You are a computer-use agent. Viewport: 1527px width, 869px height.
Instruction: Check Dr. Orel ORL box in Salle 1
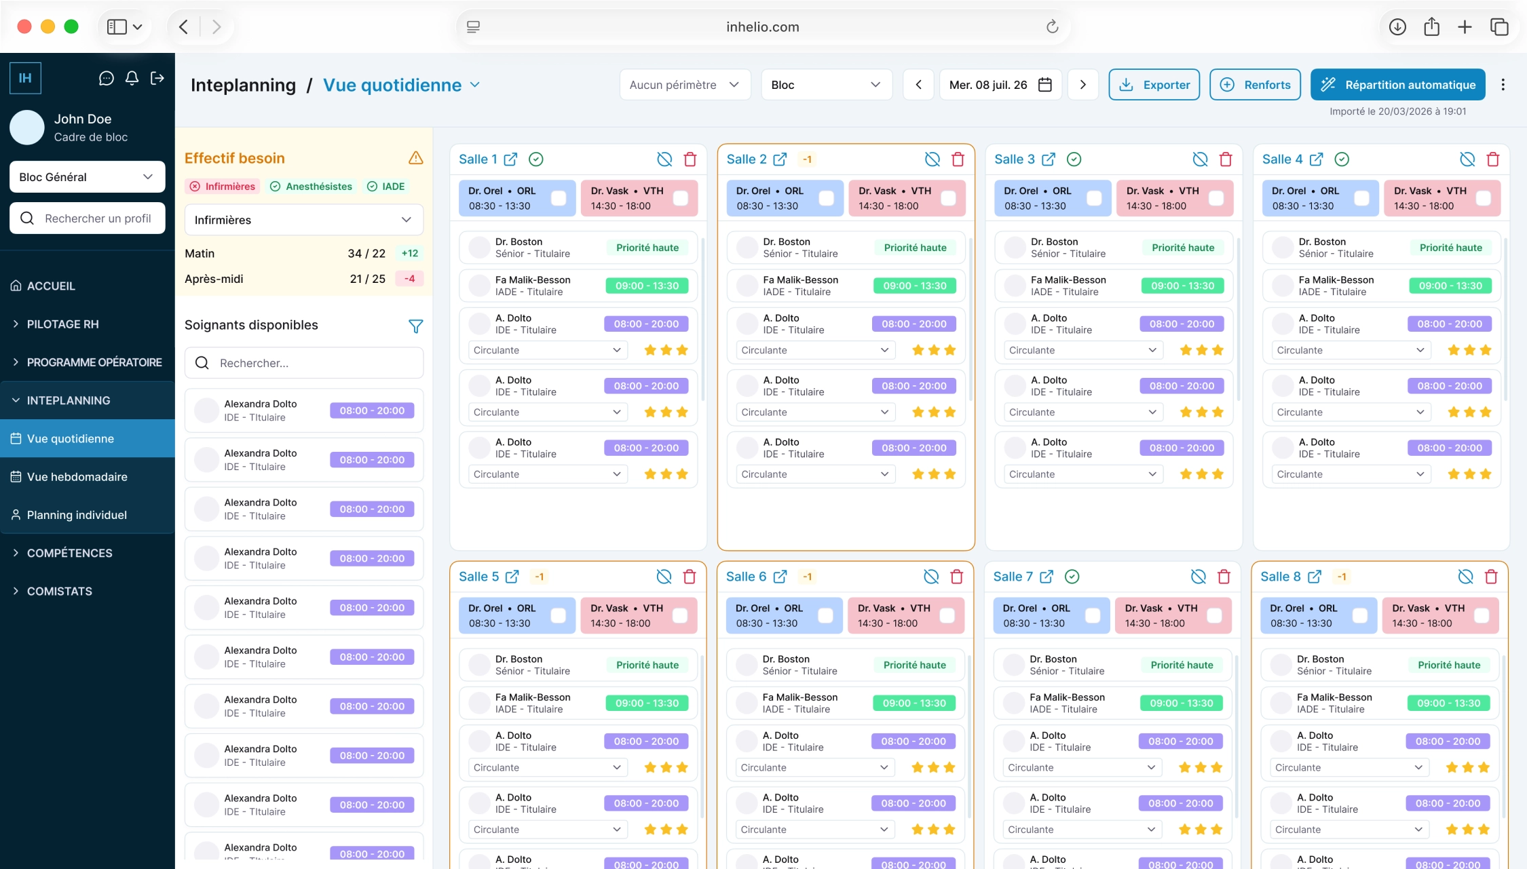(x=558, y=198)
